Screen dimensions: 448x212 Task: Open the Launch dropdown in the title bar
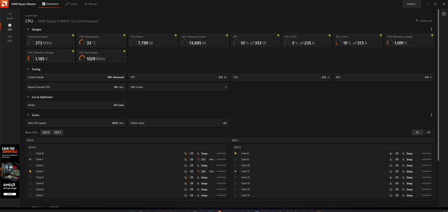[412, 4]
